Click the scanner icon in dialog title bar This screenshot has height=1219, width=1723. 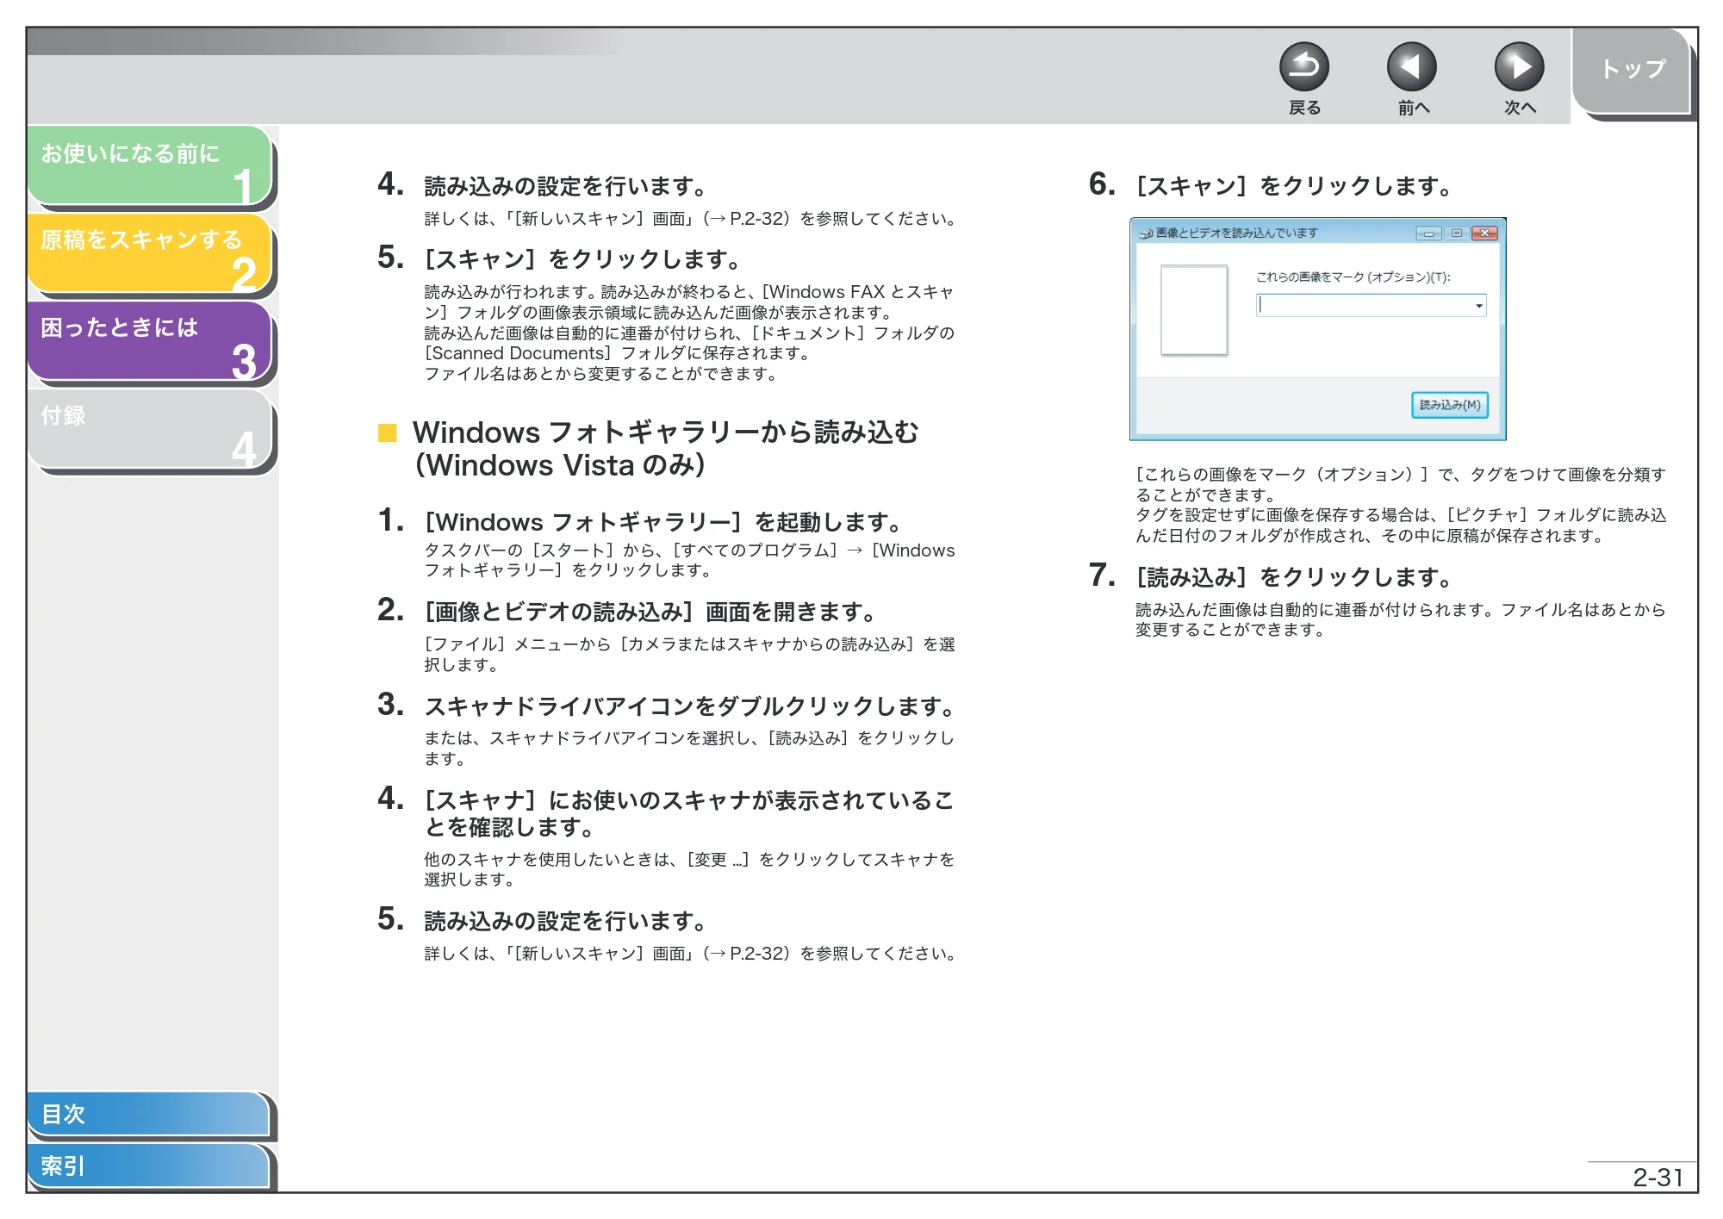[x=1146, y=233]
